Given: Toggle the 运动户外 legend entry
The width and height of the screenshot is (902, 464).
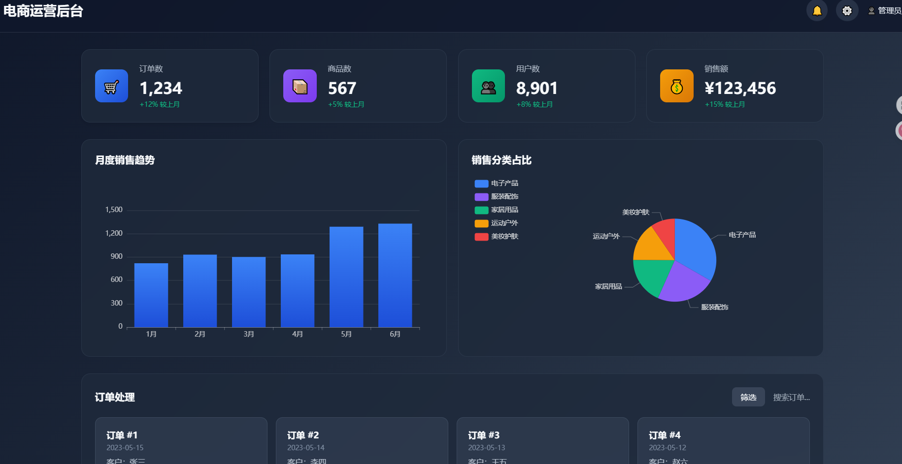Looking at the screenshot, I should coord(496,223).
